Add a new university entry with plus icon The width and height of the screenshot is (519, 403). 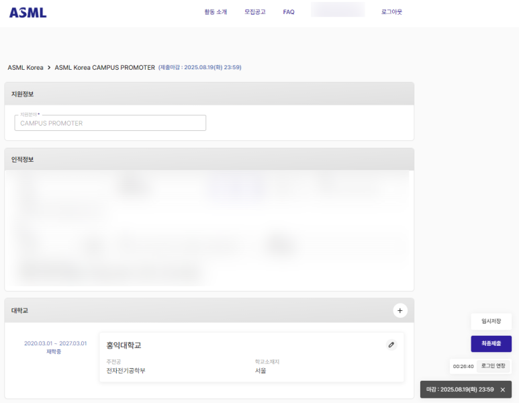pos(400,310)
